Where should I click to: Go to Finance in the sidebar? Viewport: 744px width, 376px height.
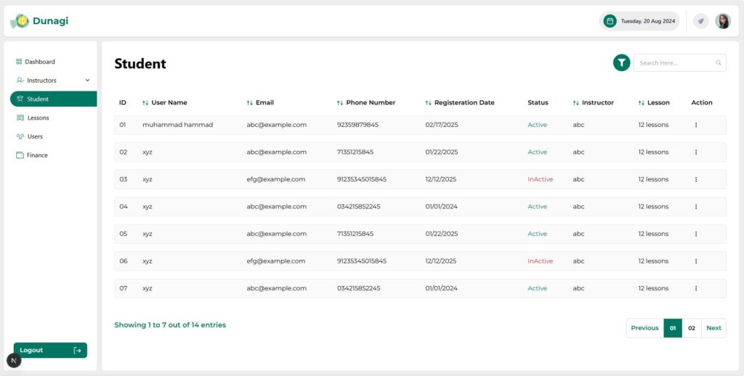(32, 155)
